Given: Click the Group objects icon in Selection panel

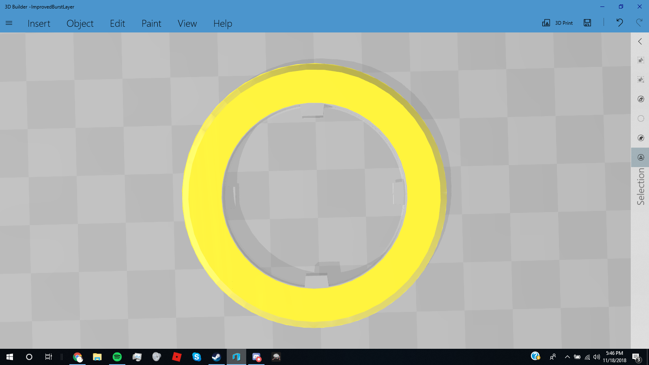Looking at the screenshot, I should click(x=641, y=60).
